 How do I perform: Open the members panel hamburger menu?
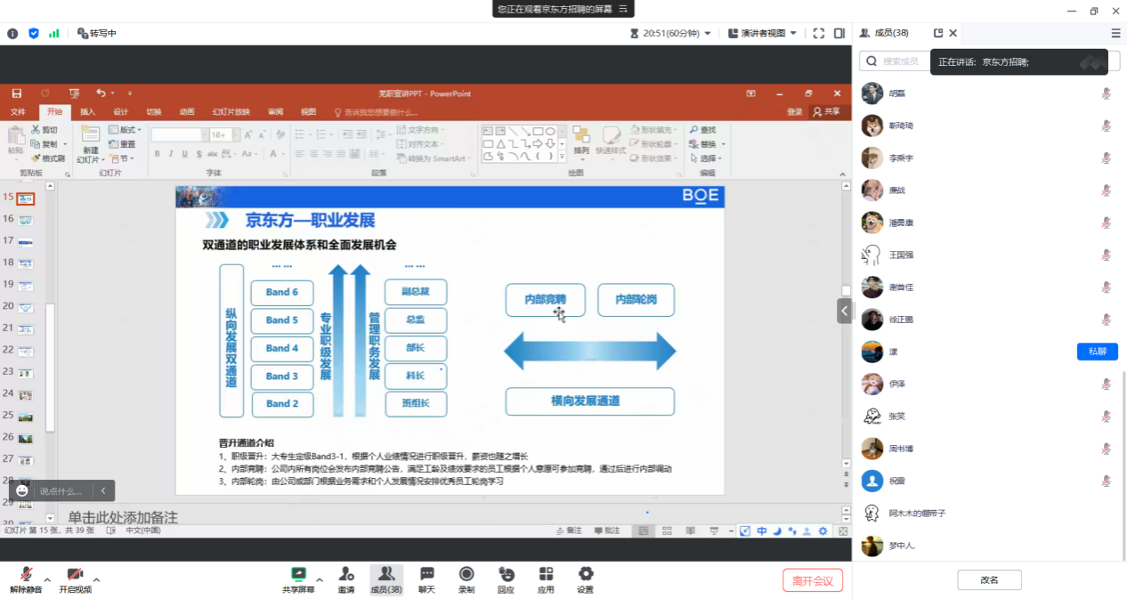click(1115, 33)
